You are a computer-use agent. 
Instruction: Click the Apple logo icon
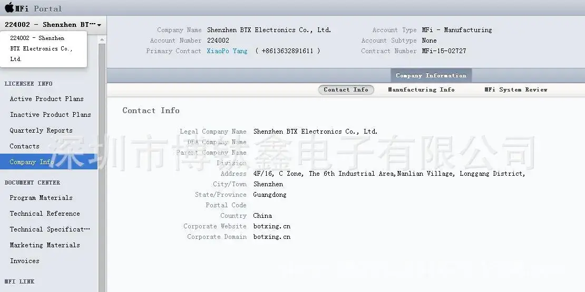click(9, 7)
